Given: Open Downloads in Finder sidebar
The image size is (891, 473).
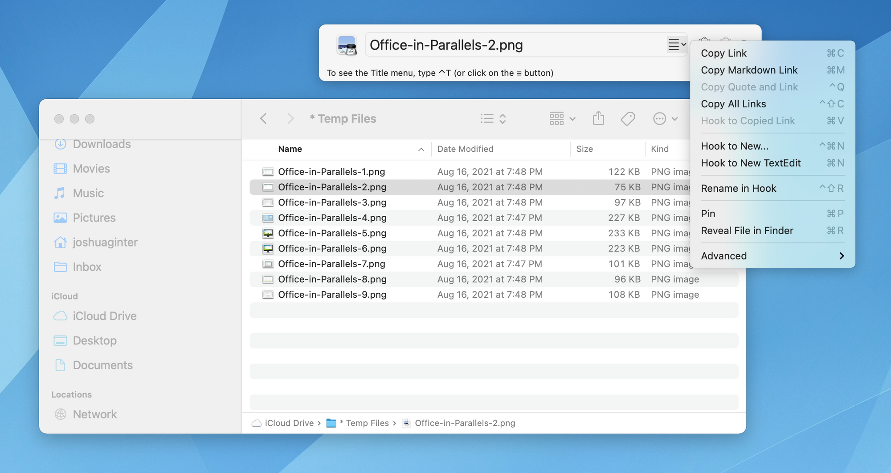Looking at the screenshot, I should coord(102,144).
